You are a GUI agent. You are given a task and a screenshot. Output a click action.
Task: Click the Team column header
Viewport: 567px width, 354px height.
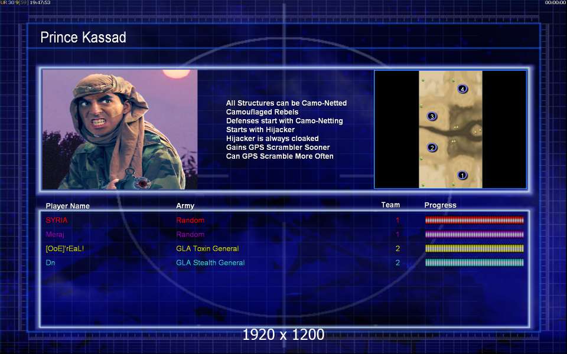pos(390,205)
